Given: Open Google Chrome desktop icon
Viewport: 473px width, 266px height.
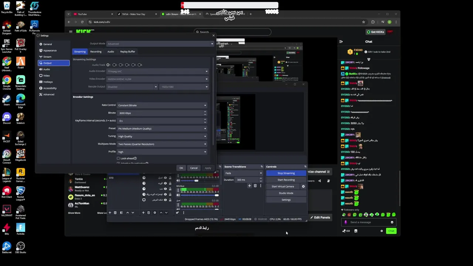Looking at the screenshot, I should pos(7,82).
